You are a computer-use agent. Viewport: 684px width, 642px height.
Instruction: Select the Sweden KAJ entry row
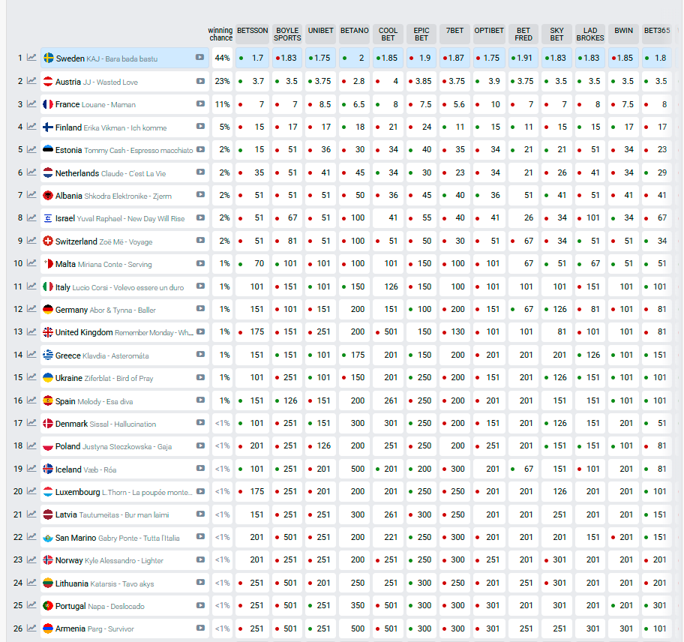pos(124,58)
